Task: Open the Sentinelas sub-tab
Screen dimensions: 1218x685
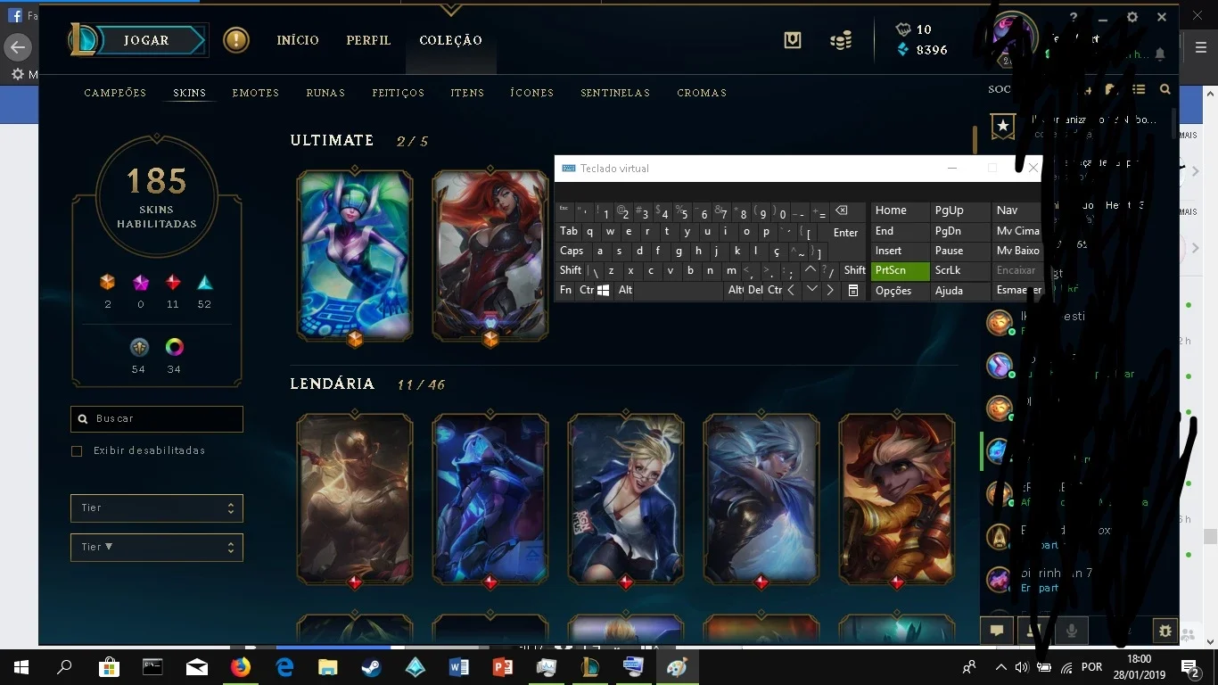Action: pyautogui.click(x=615, y=93)
